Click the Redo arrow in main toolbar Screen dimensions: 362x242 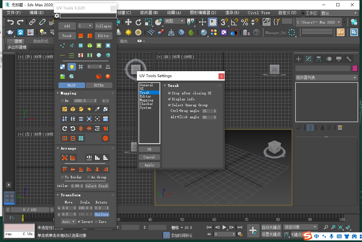click(20, 22)
